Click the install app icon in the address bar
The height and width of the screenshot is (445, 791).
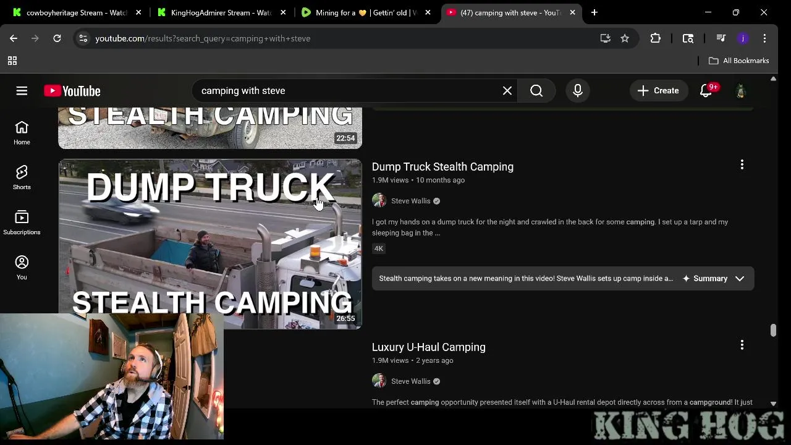coord(605,38)
